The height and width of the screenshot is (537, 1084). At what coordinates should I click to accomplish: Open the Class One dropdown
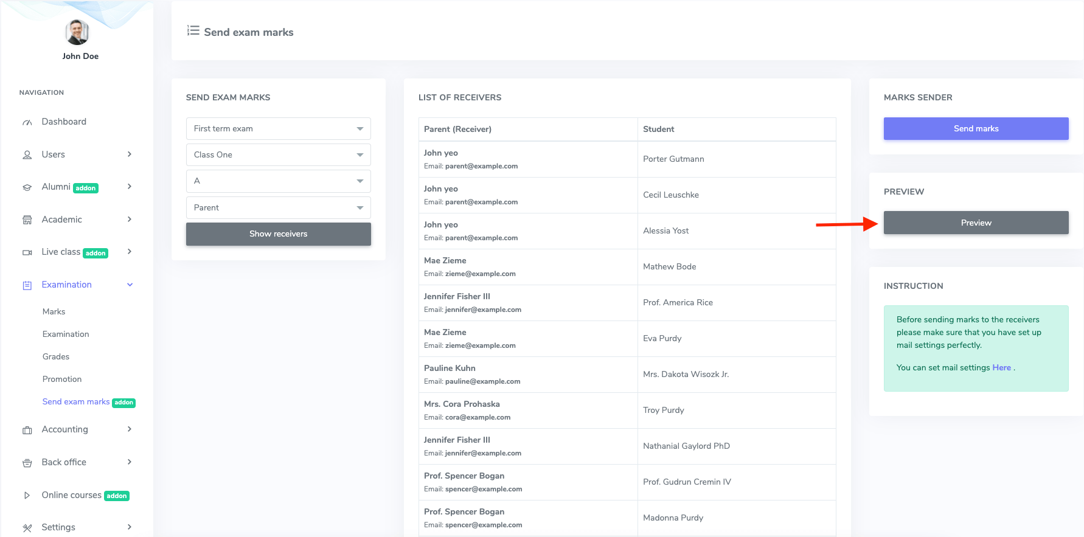tap(278, 155)
